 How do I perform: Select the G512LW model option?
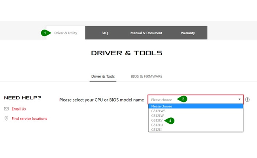pos(157,116)
